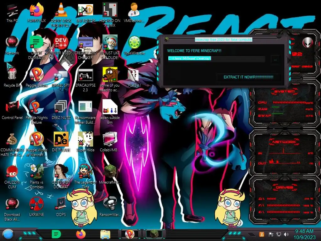Viewport: 321px width, 241px height.
Task: Select the CollabVMB monitor icon
Action: tap(110, 142)
